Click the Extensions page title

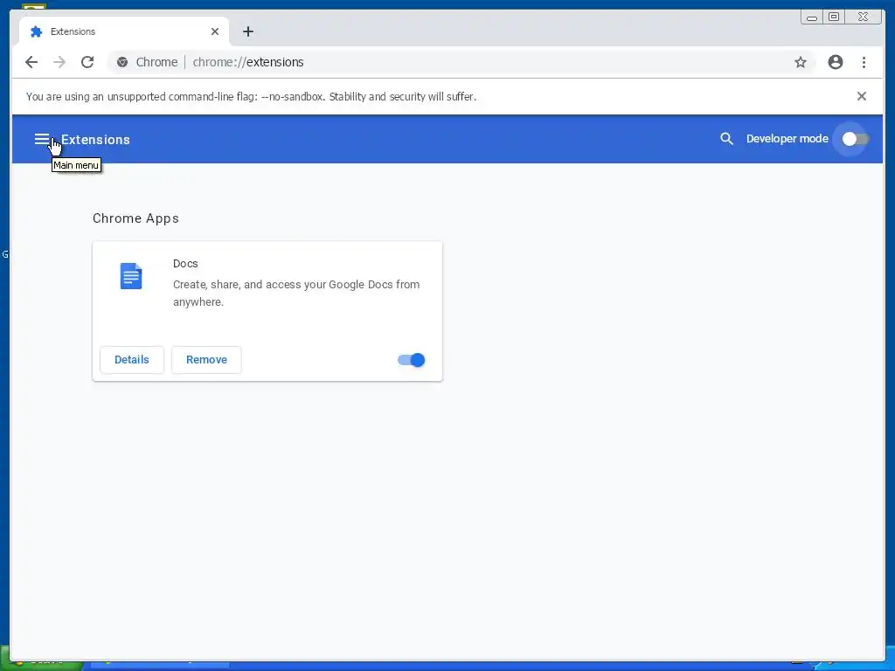click(x=95, y=140)
